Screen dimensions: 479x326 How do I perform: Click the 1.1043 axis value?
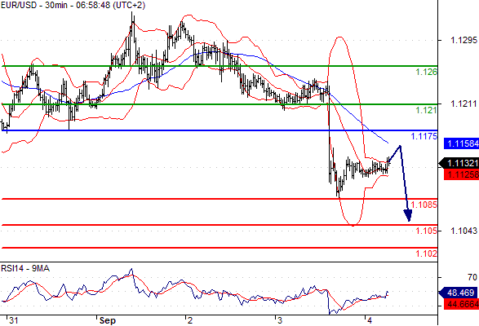463,231
